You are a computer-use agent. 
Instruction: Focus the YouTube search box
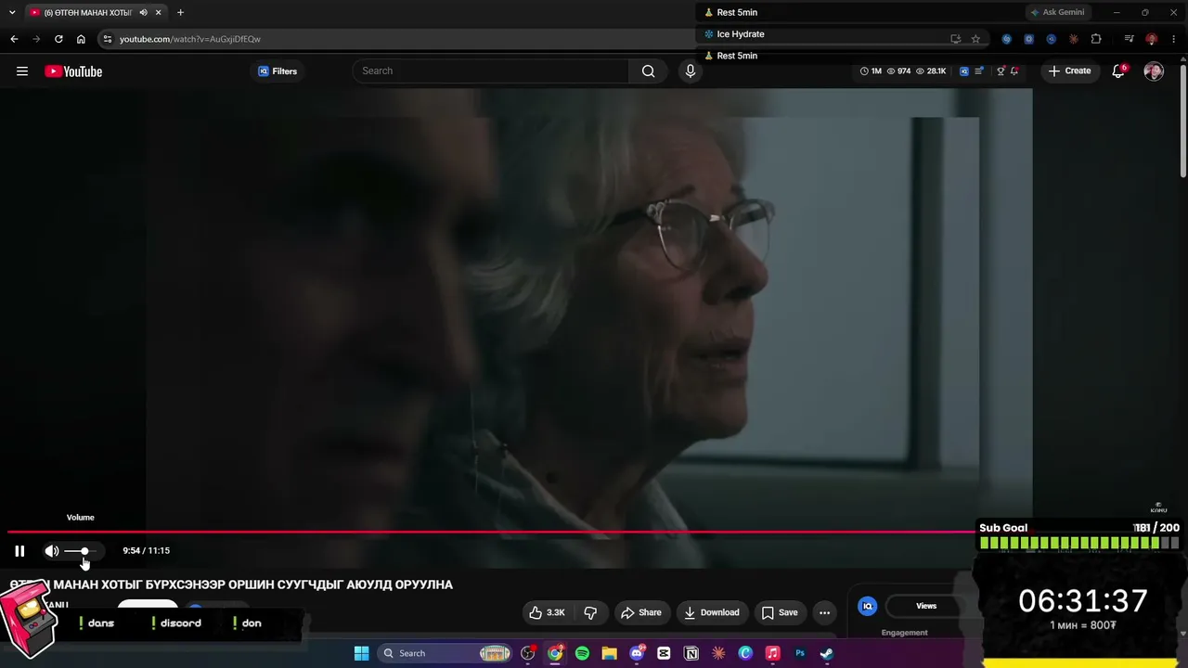(x=491, y=71)
